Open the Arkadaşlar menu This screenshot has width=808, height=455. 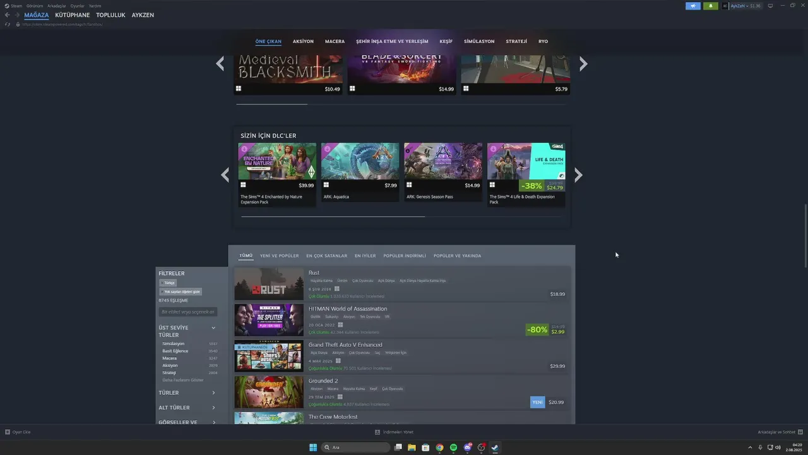(57, 6)
